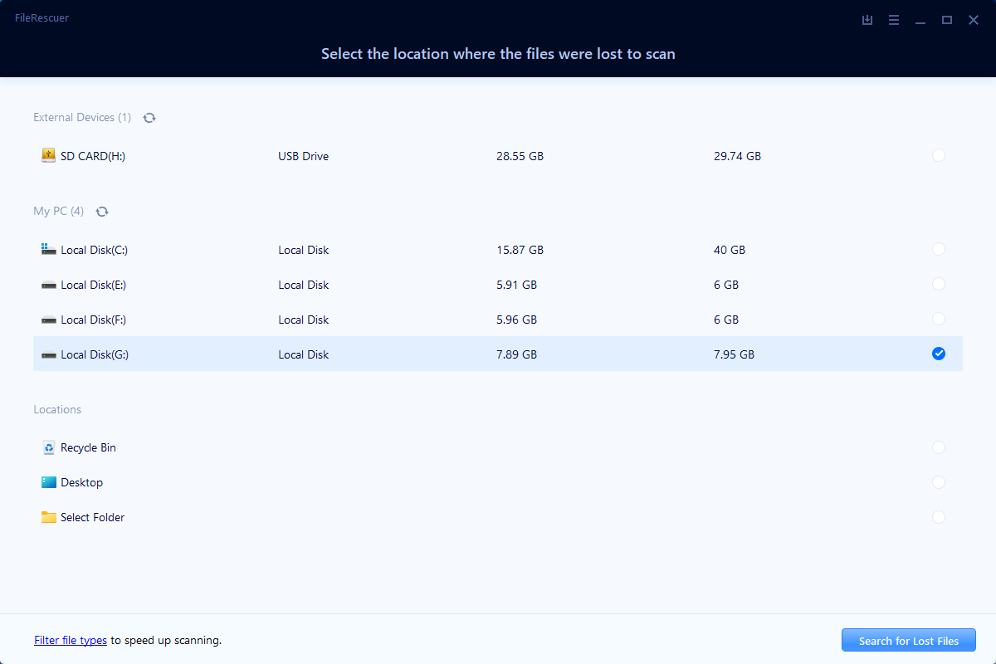Select the Recycle Bin radio button
This screenshot has height=664, width=996.
939,447
